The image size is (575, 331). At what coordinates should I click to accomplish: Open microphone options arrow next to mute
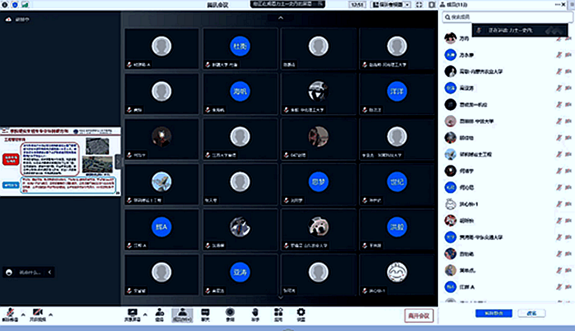[23, 314]
